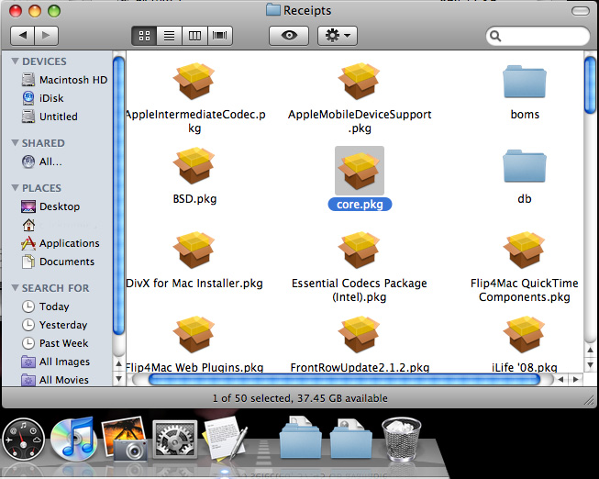
Task: Select iLife '08.pkg package icon
Action: [525, 335]
